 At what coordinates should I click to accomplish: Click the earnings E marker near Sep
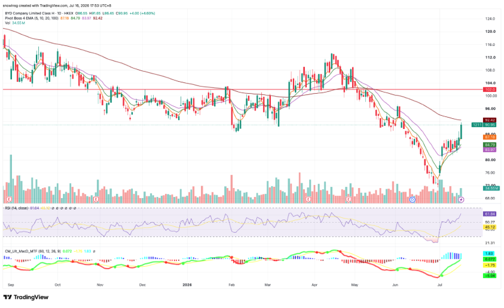point(9,199)
